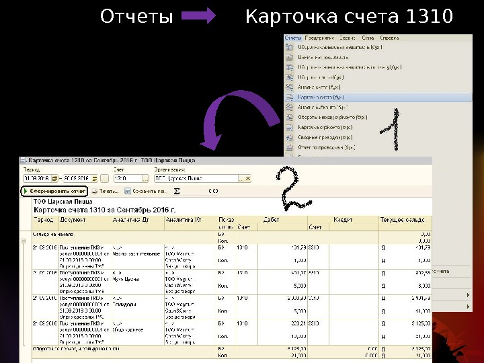
Task: Click icon beside Сводные проводки entry
Action: [289, 137]
